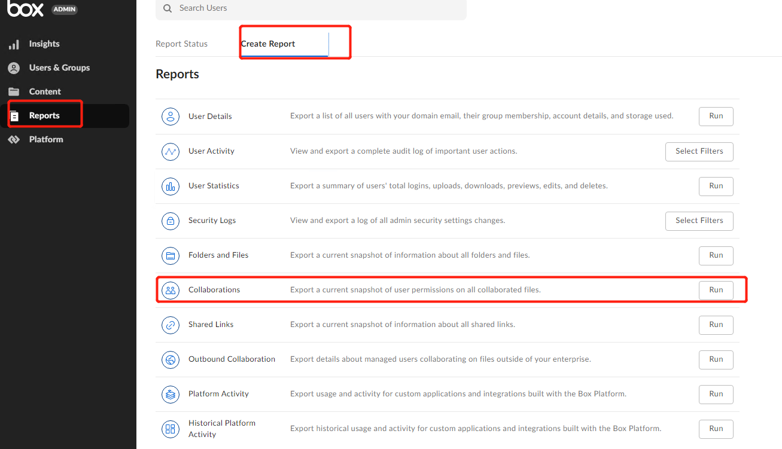Open Platform in the sidebar

click(x=46, y=140)
